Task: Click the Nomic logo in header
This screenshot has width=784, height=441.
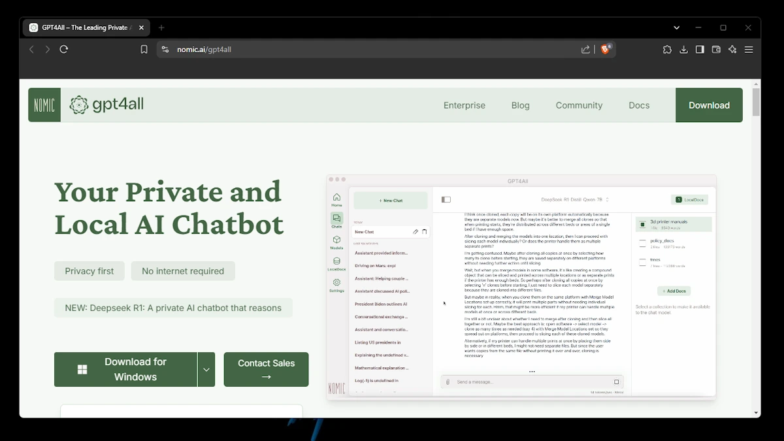Action: (x=44, y=105)
